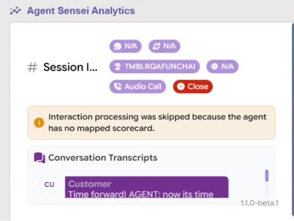Screen dimensions: 294x221
Task: Select the TMBLRQAFUNCHAI agent chip
Action: pyautogui.click(x=154, y=67)
